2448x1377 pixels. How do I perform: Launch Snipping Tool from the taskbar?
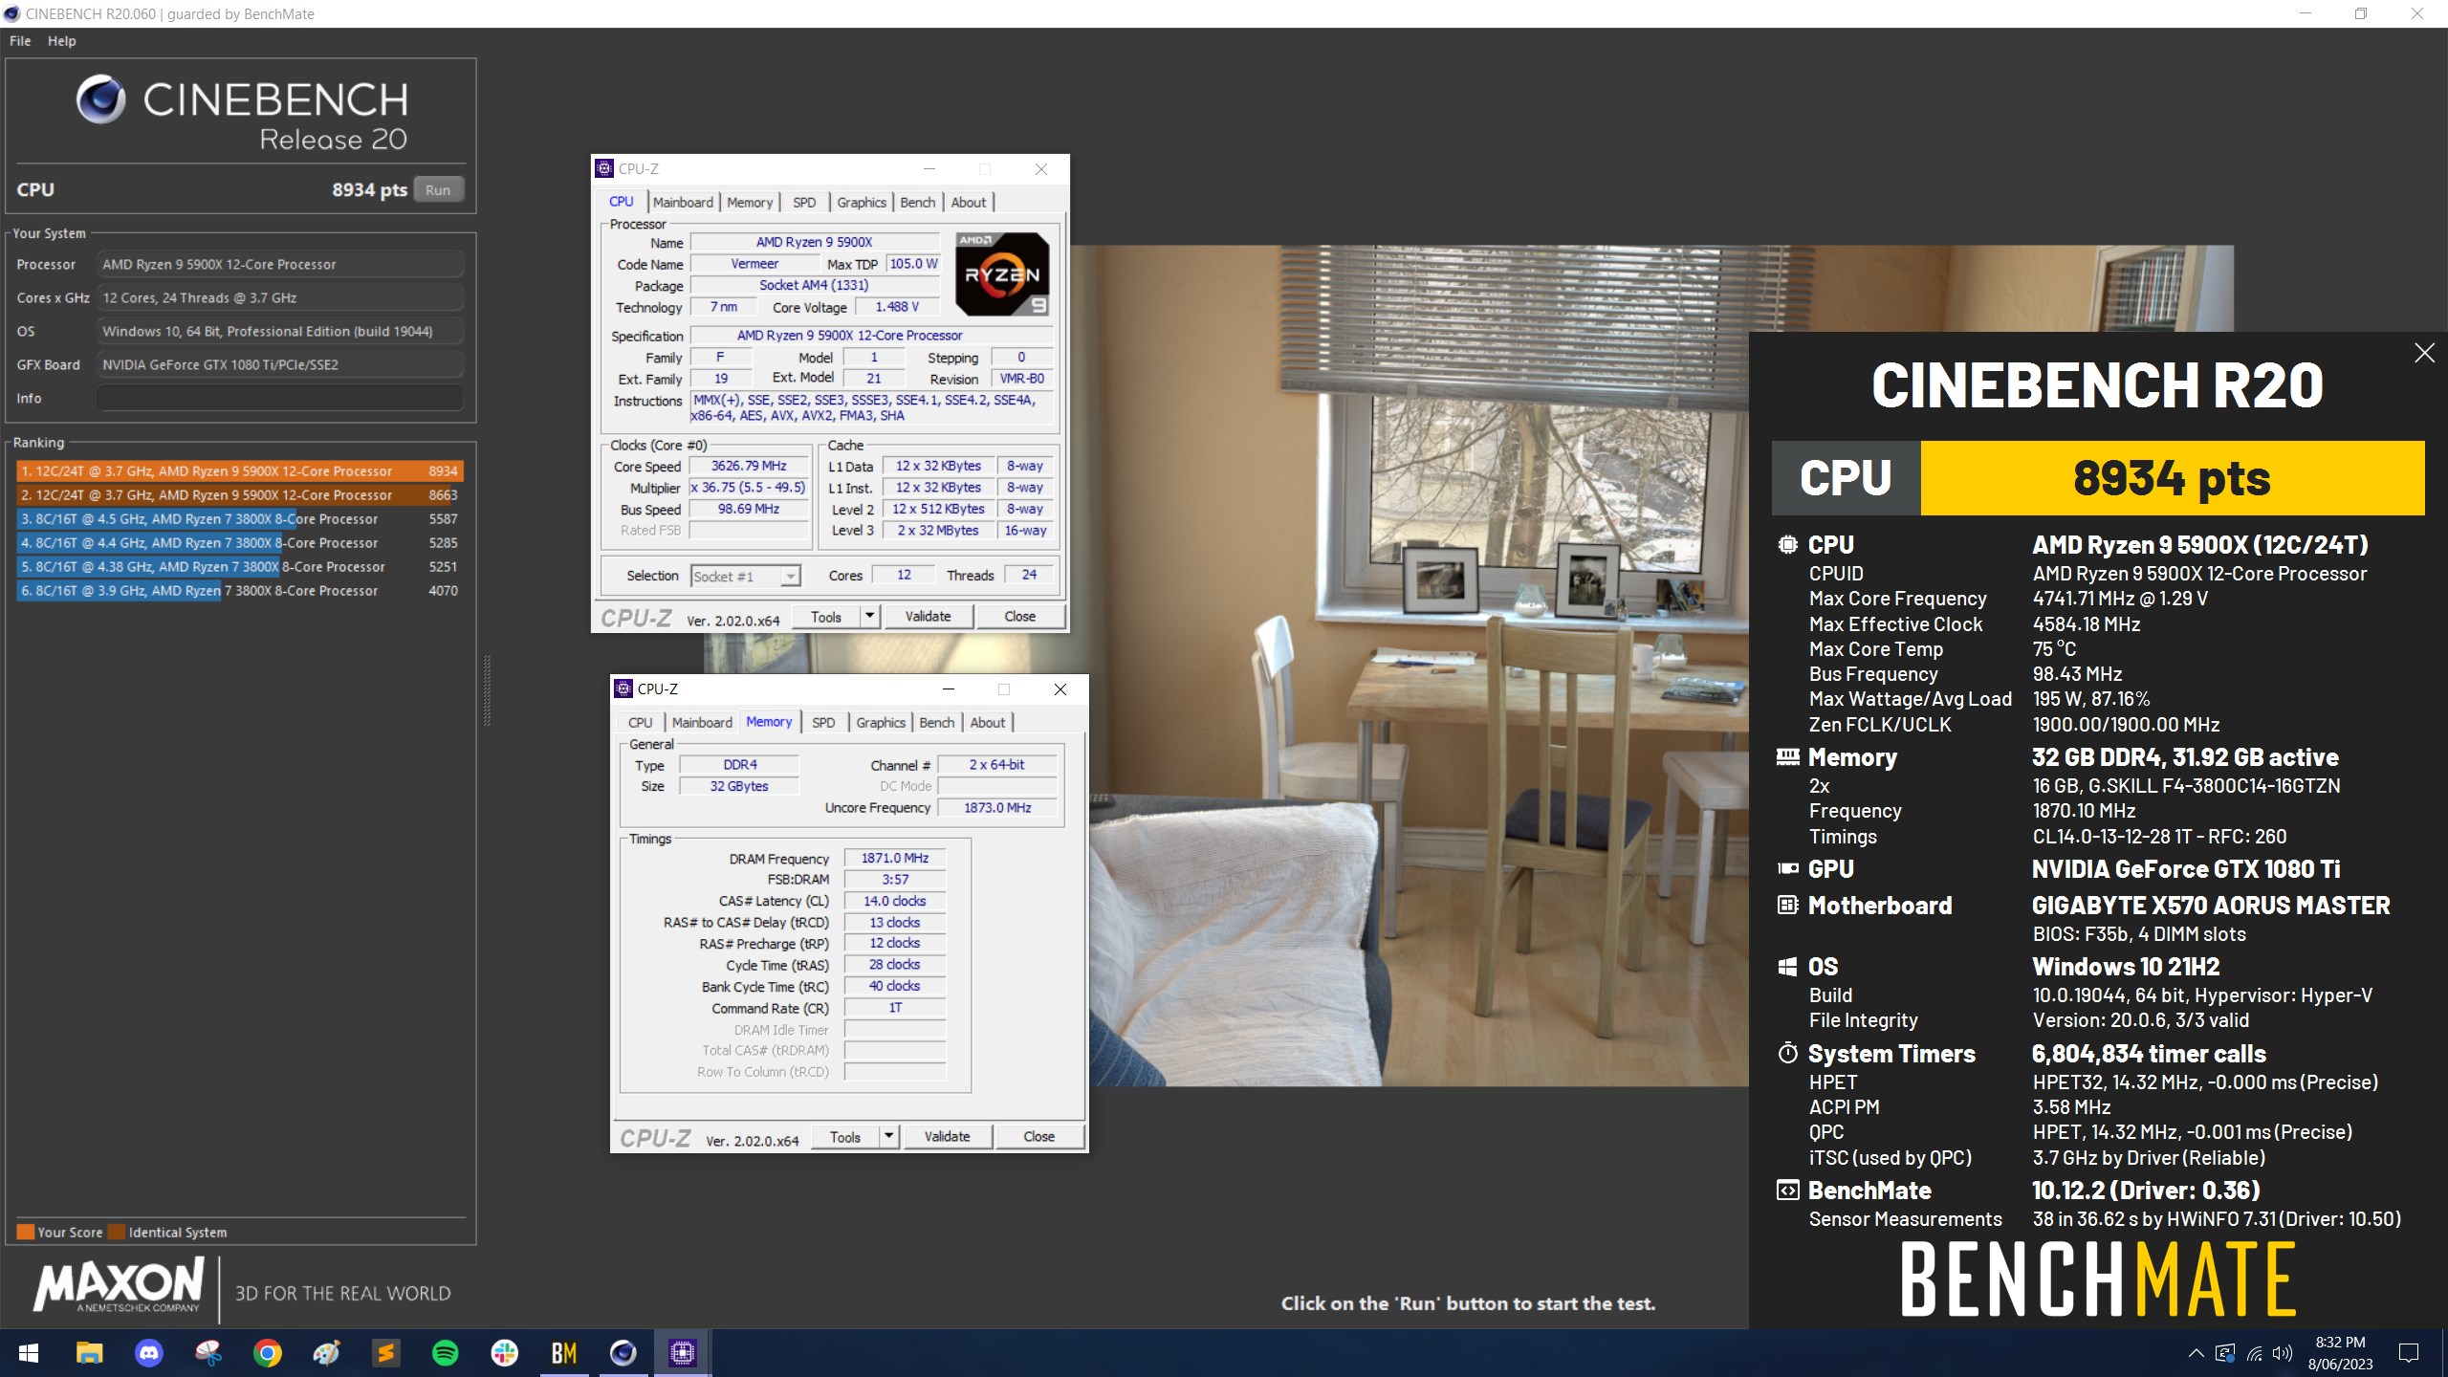point(208,1353)
